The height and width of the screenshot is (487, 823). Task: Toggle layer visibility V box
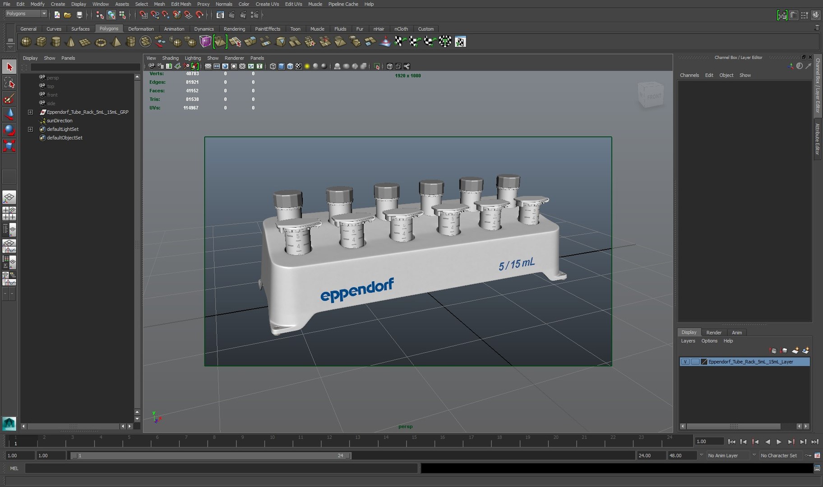click(685, 362)
